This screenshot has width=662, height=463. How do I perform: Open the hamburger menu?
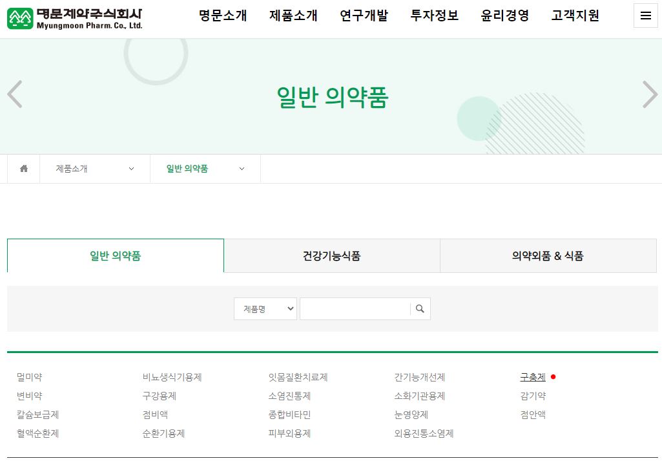point(645,16)
